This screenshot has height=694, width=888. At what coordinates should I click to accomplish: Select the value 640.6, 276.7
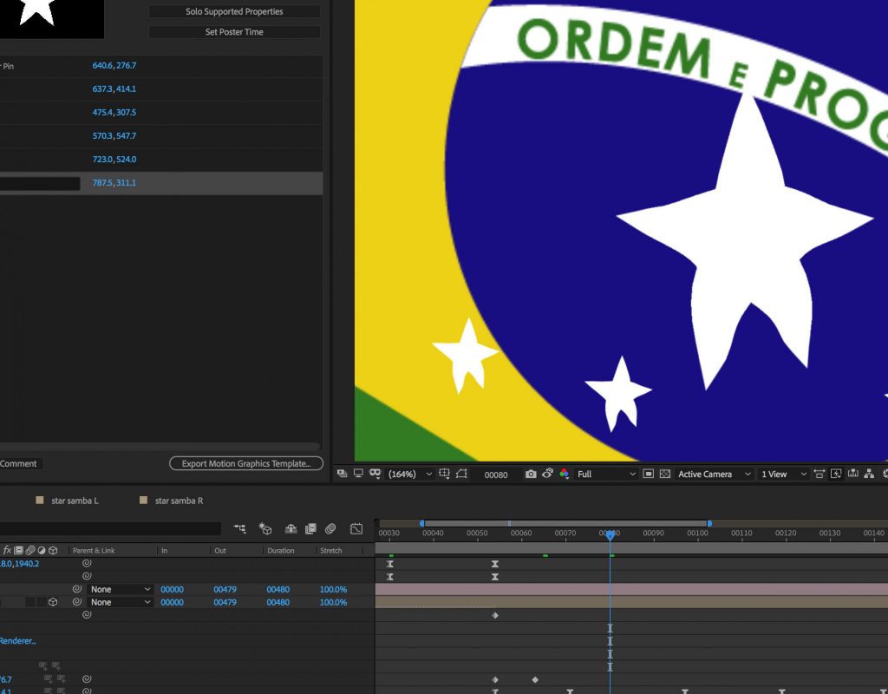[x=114, y=66]
